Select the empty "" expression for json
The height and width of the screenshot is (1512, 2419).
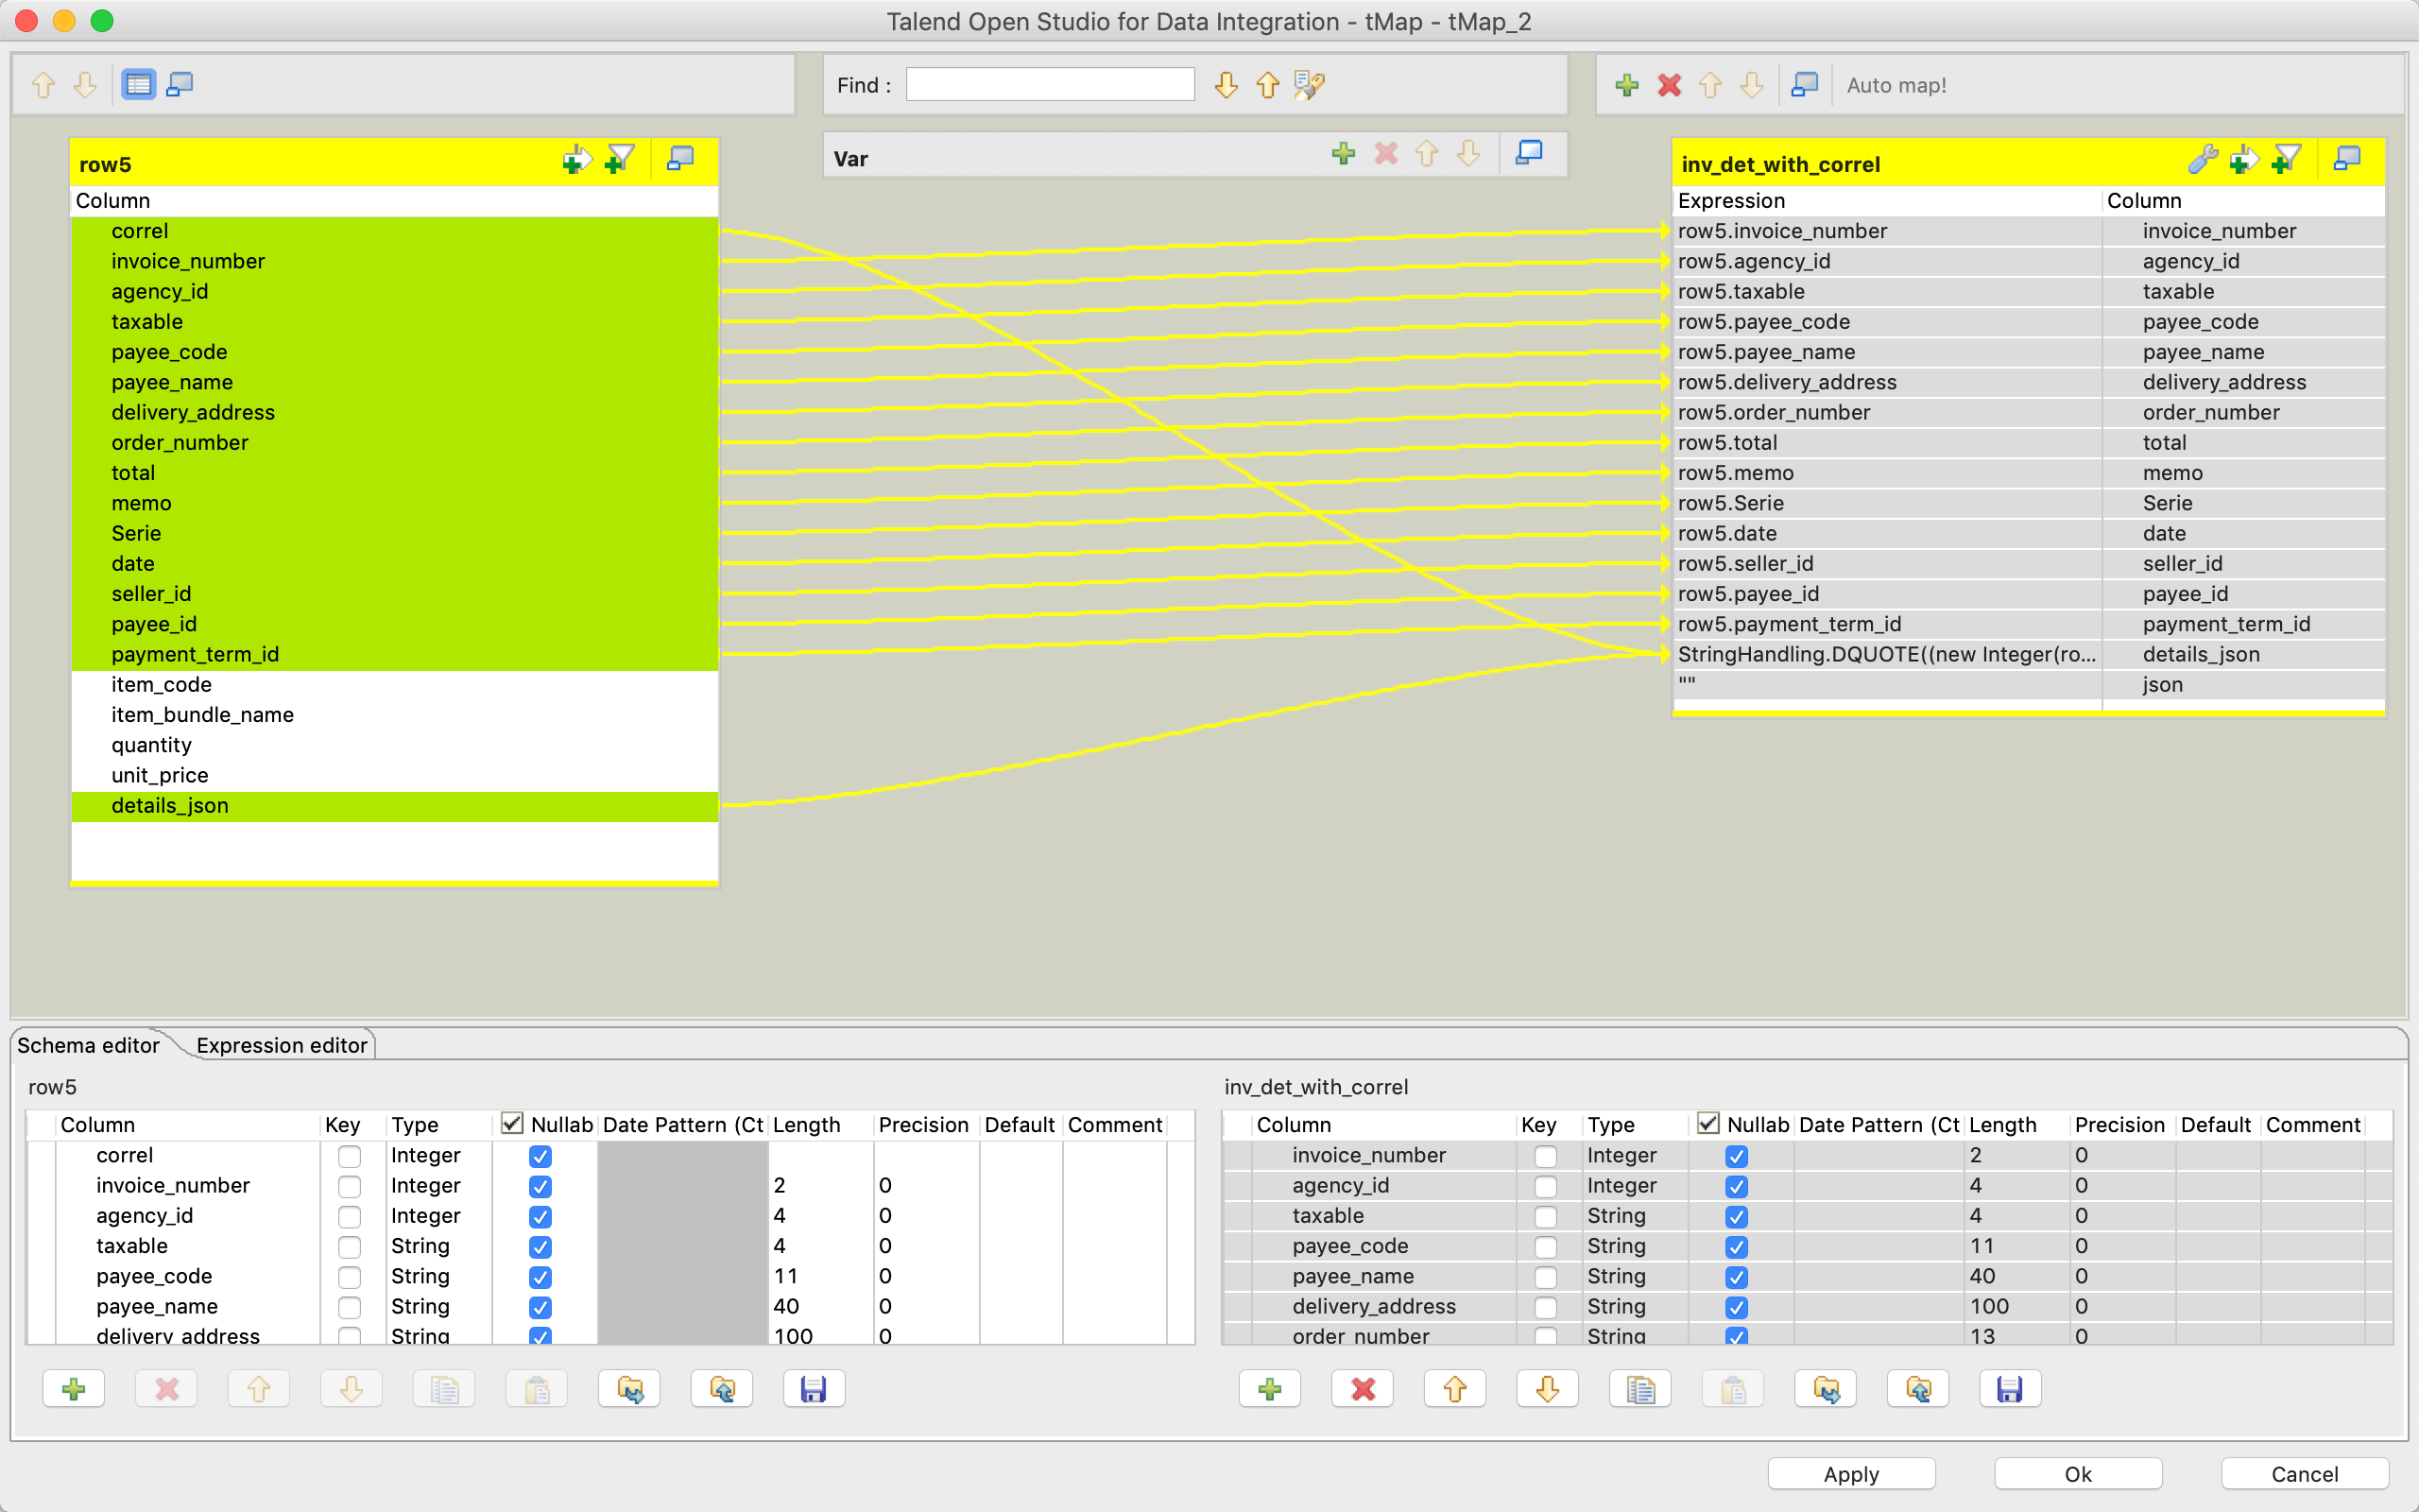pyautogui.click(x=1887, y=685)
